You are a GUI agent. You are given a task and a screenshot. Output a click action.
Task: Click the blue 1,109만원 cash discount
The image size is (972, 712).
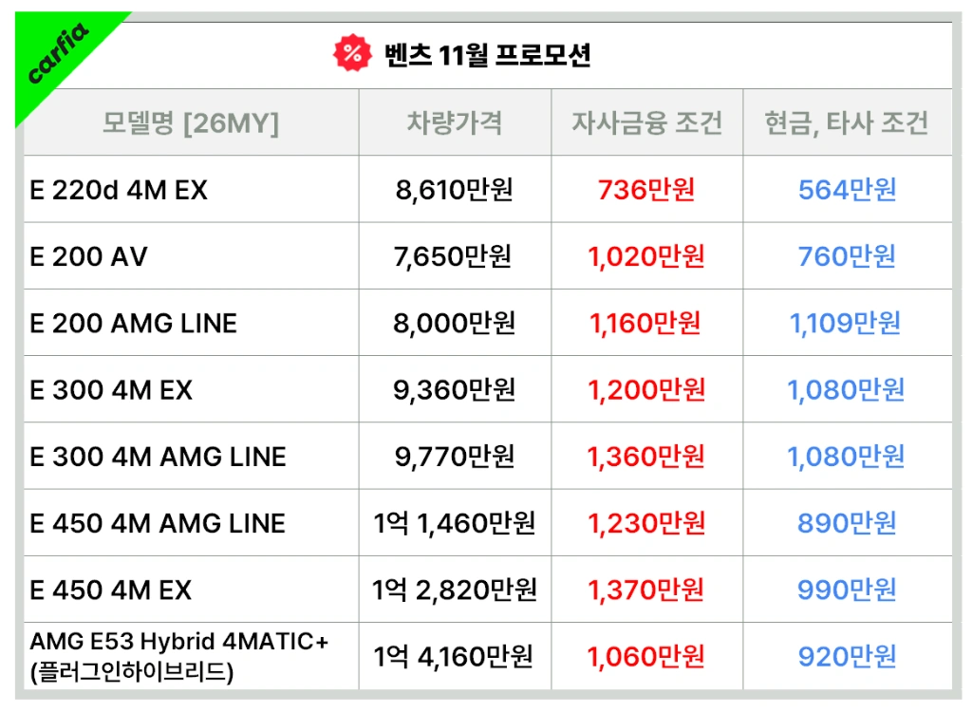(x=847, y=324)
